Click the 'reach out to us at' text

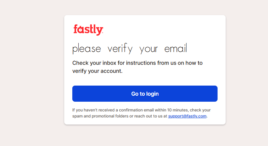coord(151,116)
